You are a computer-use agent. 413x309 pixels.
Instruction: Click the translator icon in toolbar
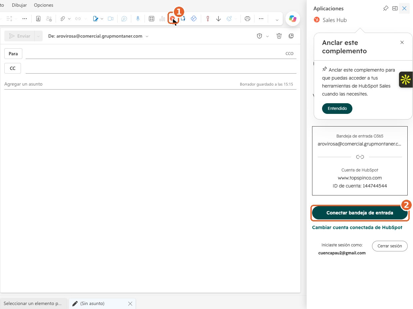(x=183, y=19)
